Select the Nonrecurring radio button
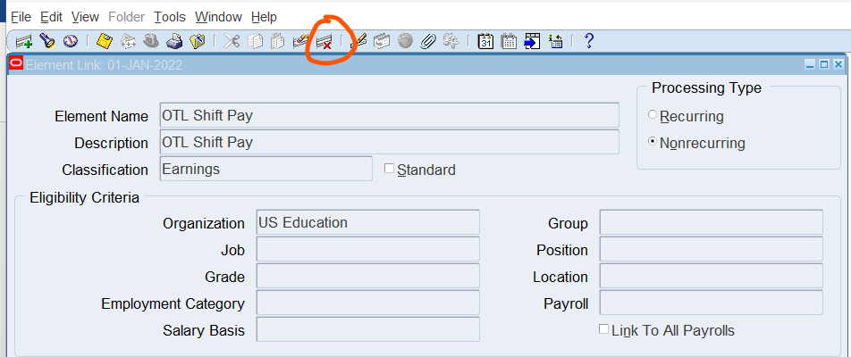 pyautogui.click(x=653, y=142)
